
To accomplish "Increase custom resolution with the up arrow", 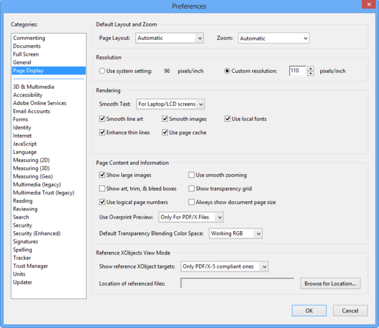I will 310,68.
